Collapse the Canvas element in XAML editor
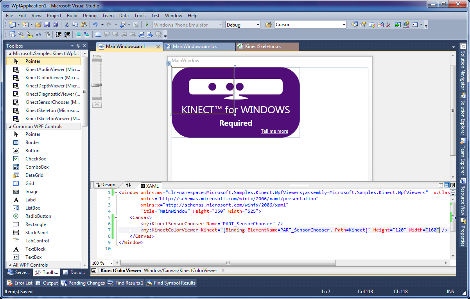The image size is (470, 299). click(116, 217)
